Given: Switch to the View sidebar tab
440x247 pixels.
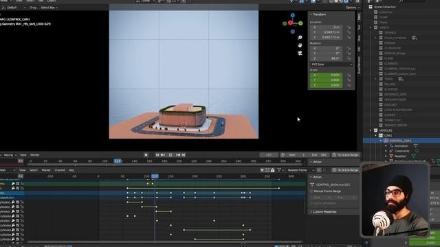Looking at the screenshot, I should pos(359,38).
